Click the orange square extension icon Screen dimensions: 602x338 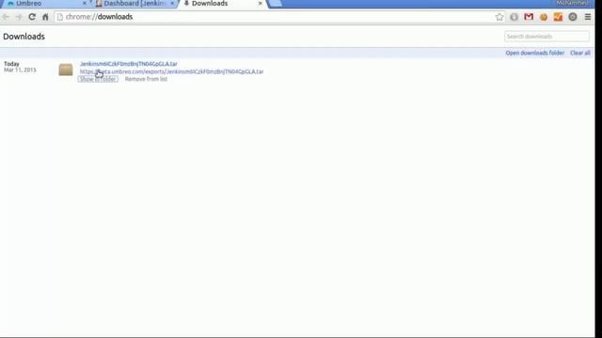tap(558, 17)
